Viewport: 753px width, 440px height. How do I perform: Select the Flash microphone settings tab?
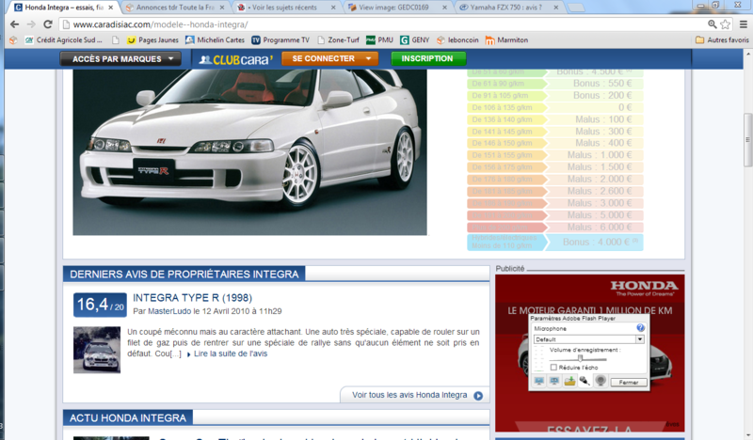[x=585, y=381]
